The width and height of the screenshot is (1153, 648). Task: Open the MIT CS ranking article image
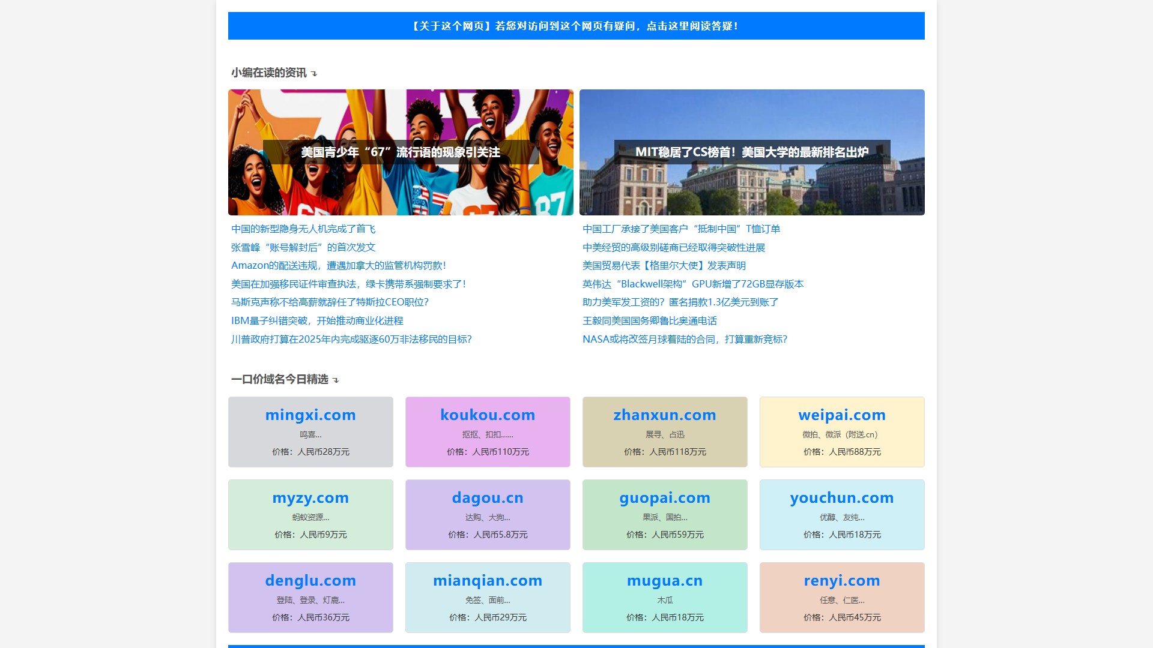(751, 152)
